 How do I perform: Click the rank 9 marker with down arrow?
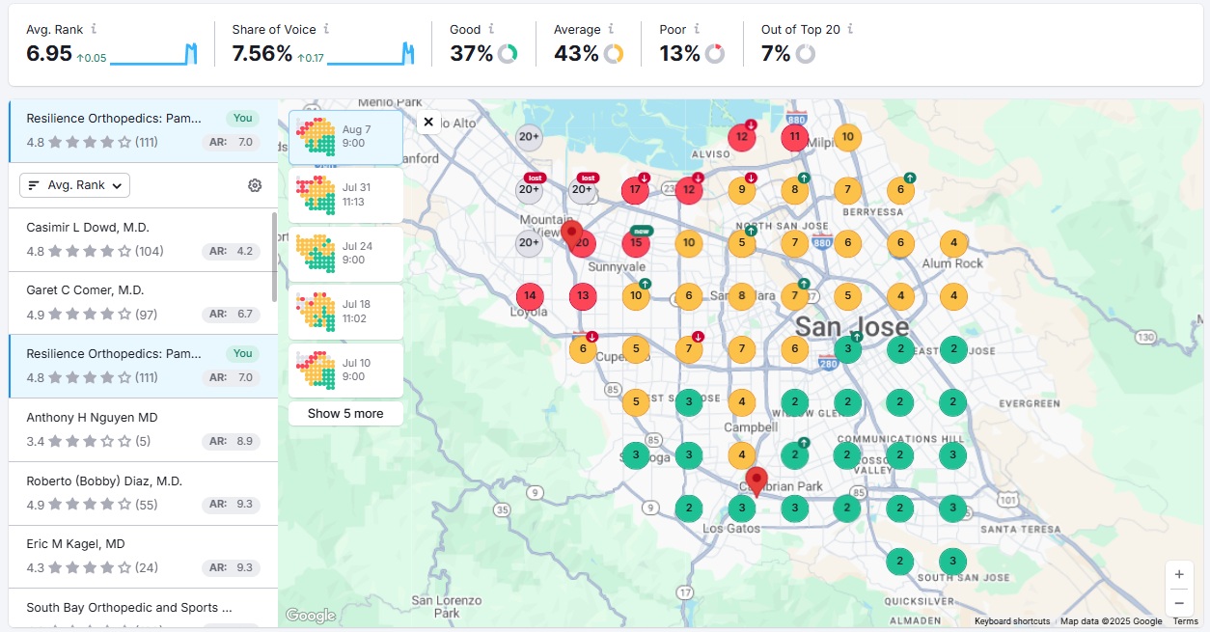point(742,189)
